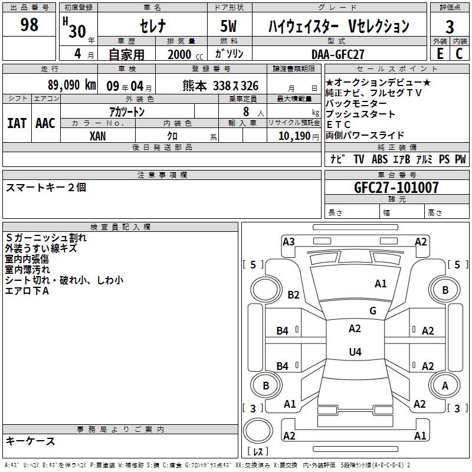
Task: Click inspector note 室内薄汚れ
Action: (27, 270)
